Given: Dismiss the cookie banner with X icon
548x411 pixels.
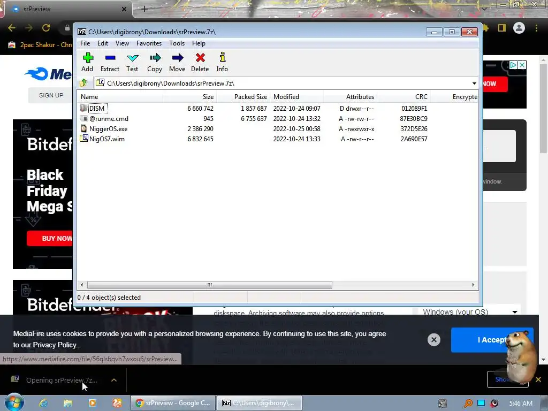Looking at the screenshot, I should pyautogui.click(x=433, y=340).
